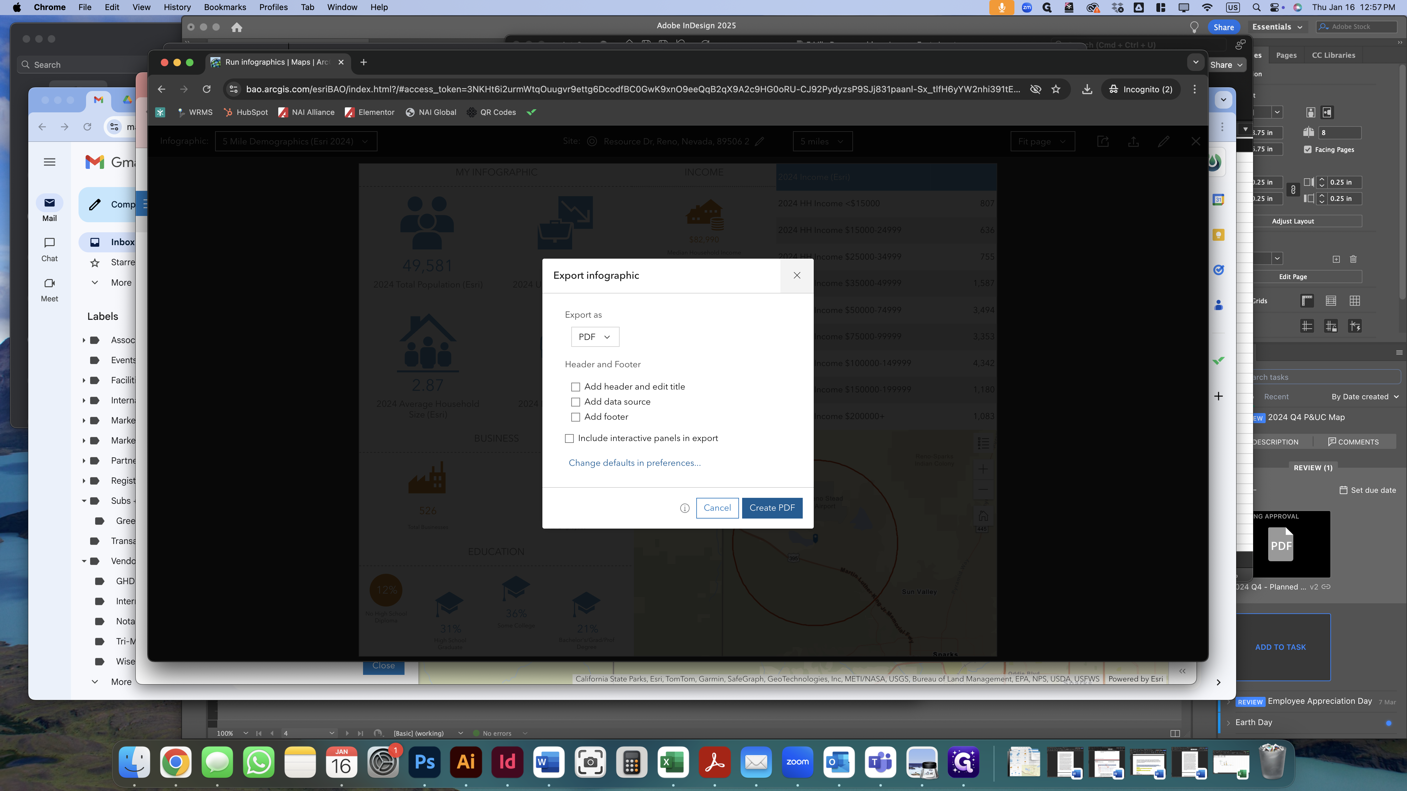Open Essentials workspace dropdown
The width and height of the screenshot is (1407, 791).
coord(1277,27)
